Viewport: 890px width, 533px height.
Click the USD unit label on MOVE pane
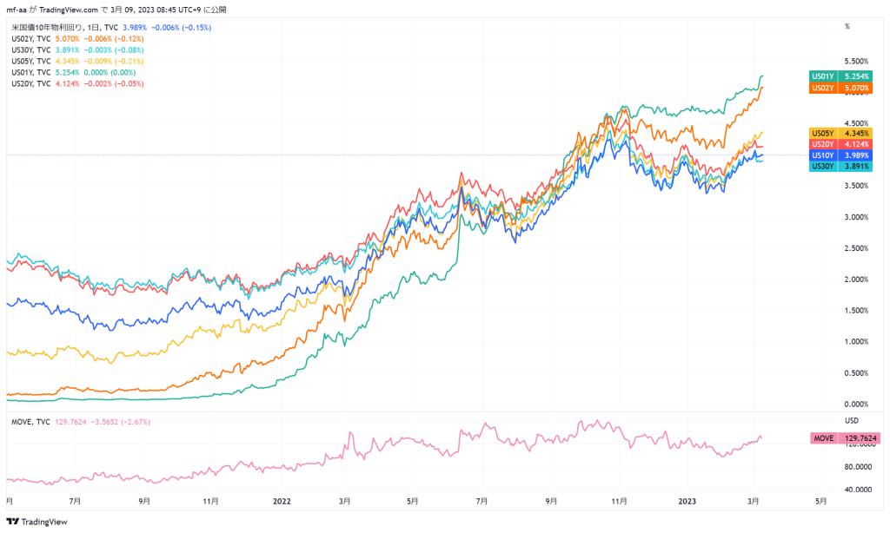[x=852, y=421]
